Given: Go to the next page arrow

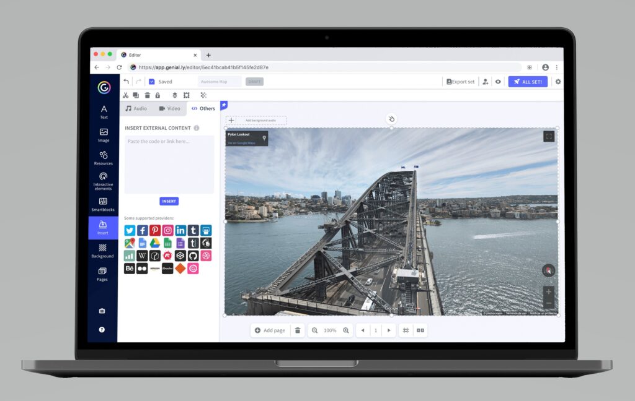Looking at the screenshot, I should (x=389, y=330).
